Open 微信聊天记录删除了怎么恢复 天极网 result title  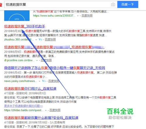coord(55,68)
